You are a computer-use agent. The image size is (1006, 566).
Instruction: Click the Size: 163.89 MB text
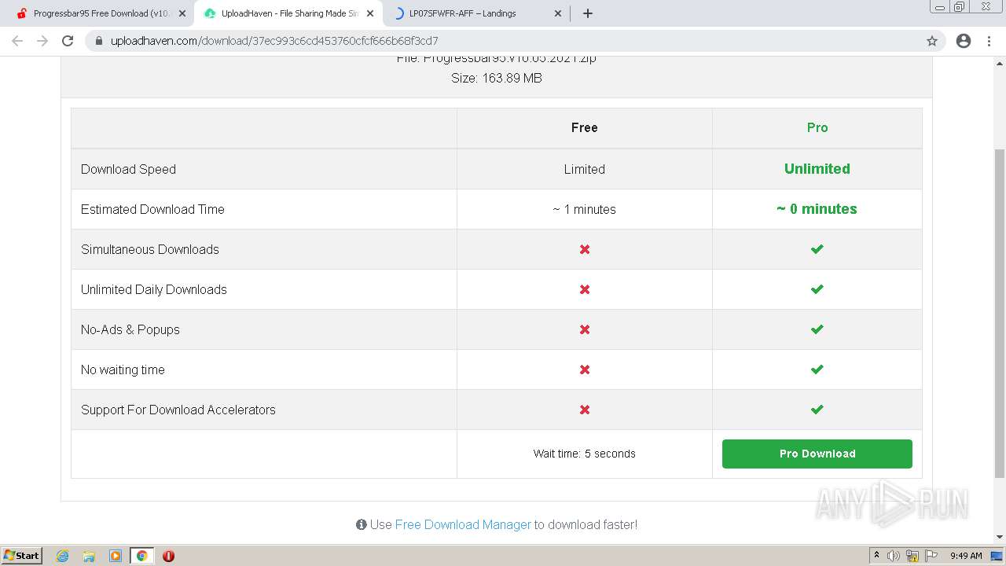(x=497, y=78)
